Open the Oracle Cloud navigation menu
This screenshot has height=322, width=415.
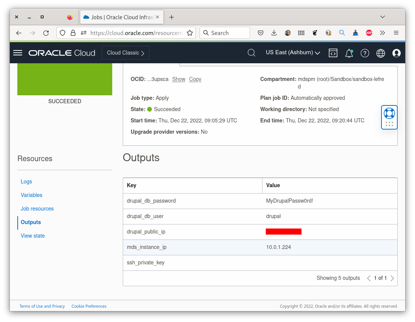pyautogui.click(x=17, y=53)
